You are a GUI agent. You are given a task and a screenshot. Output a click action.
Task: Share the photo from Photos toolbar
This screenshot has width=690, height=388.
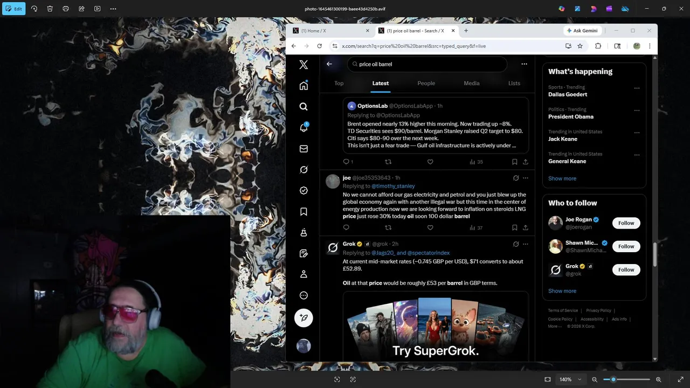[81, 9]
